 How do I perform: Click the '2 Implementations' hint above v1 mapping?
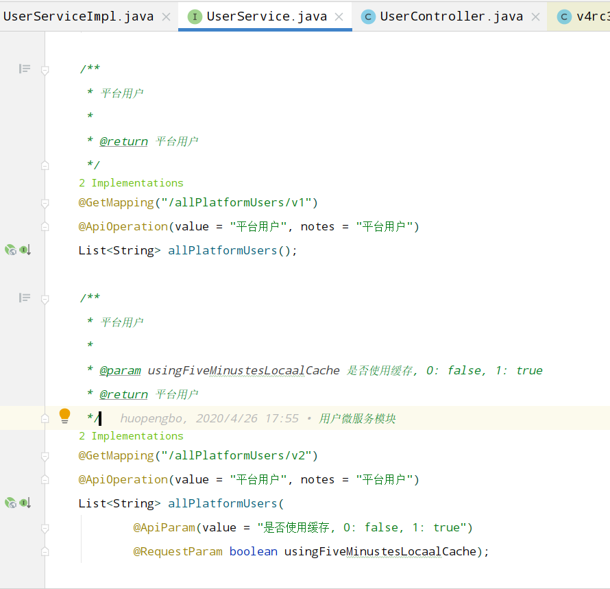click(130, 182)
